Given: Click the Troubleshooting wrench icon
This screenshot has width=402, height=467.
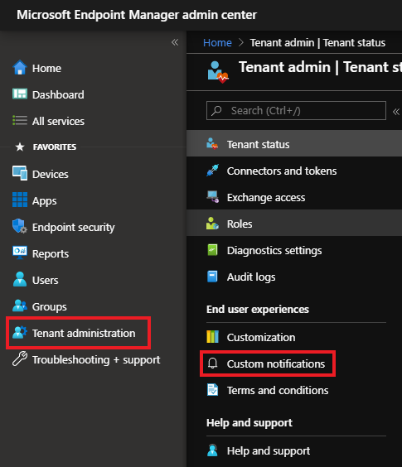Looking at the screenshot, I should (20, 359).
